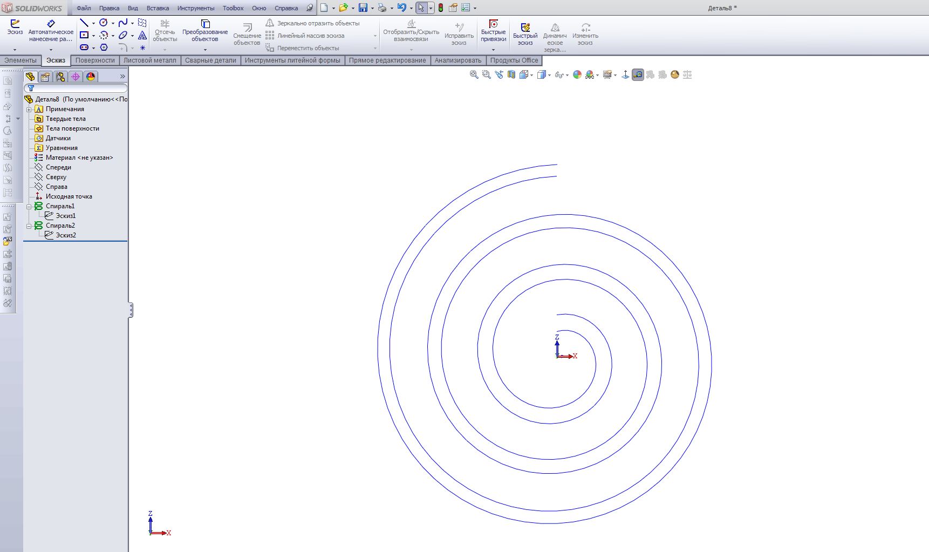
Task: Click the Rebuild traffic light icon
Action: click(x=441, y=8)
